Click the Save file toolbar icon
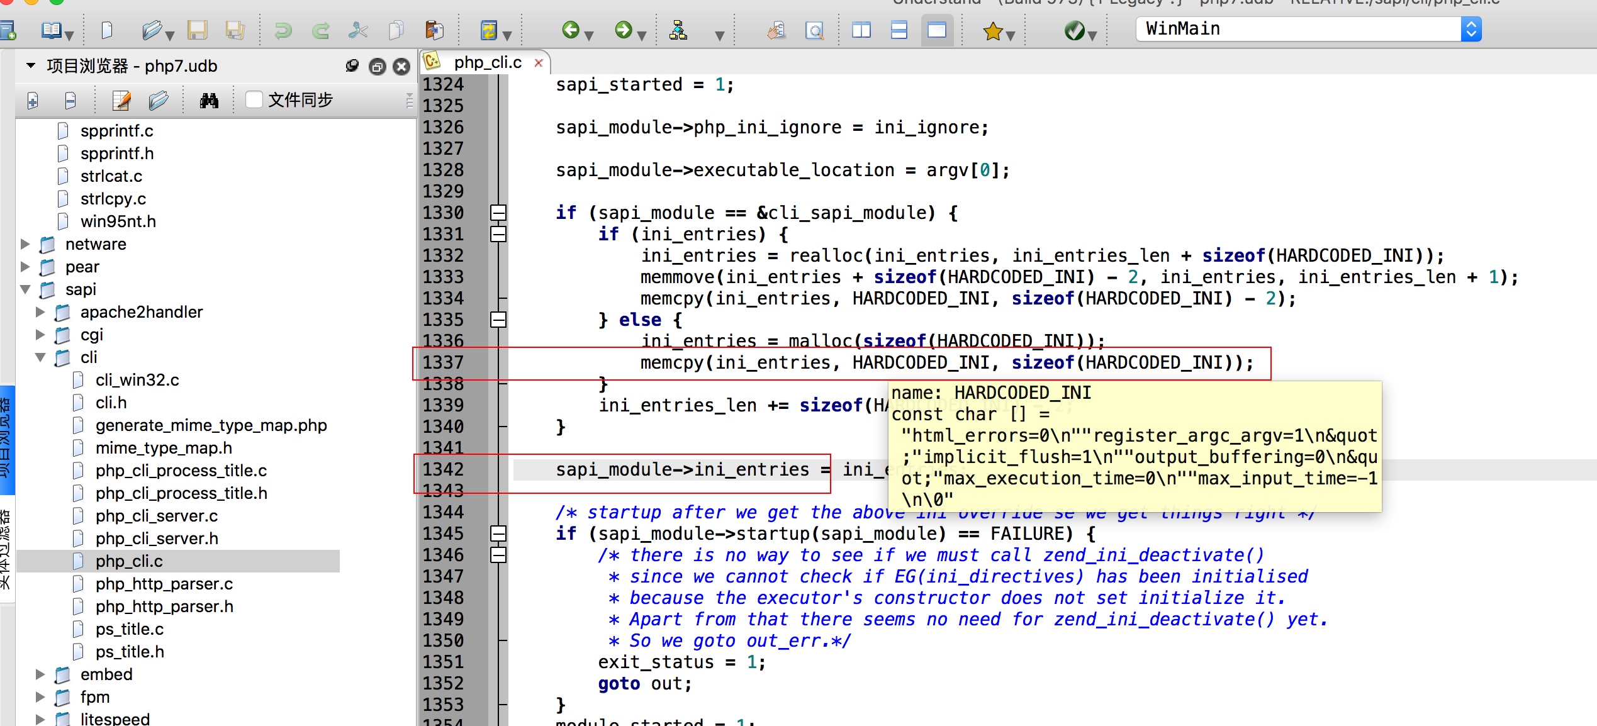1597x726 pixels. coord(197,30)
